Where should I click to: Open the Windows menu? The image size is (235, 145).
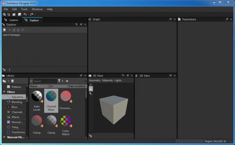(x=37, y=9)
